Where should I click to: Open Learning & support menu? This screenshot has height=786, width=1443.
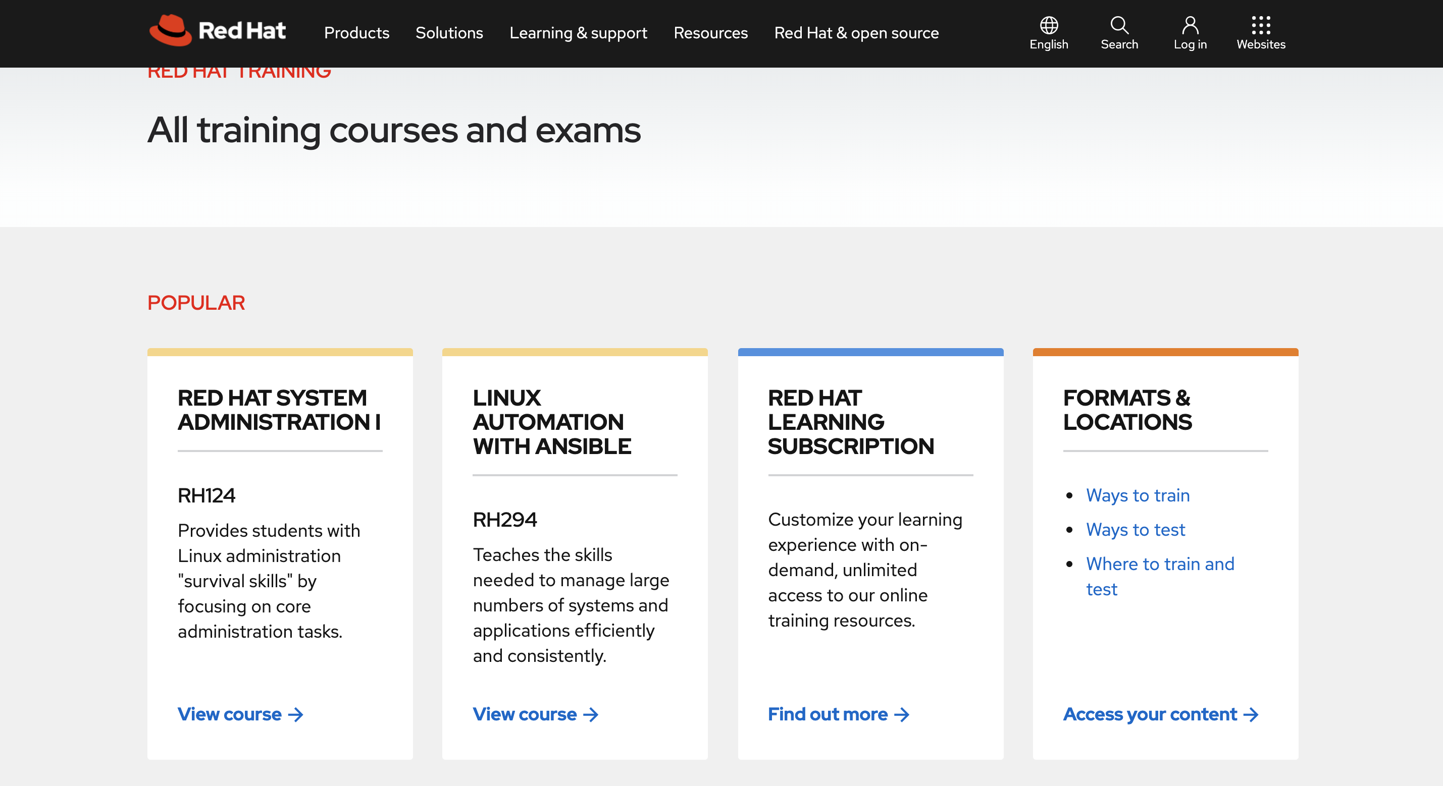[x=578, y=33]
